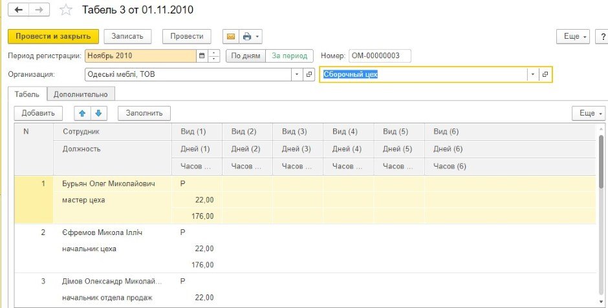
Task: Move row up with blue arrow
Action: pos(82,114)
